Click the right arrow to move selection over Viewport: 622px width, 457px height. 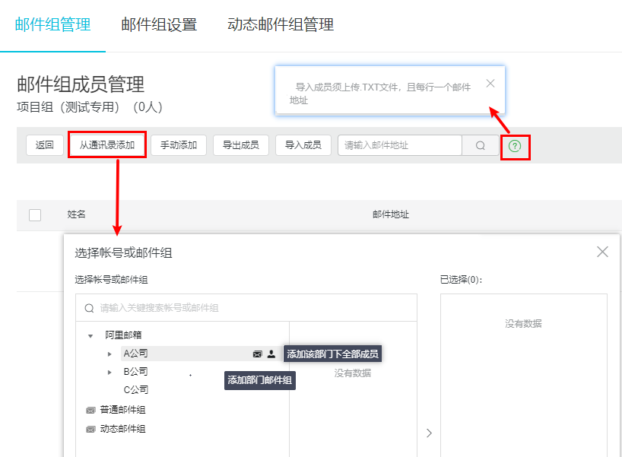tap(429, 433)
